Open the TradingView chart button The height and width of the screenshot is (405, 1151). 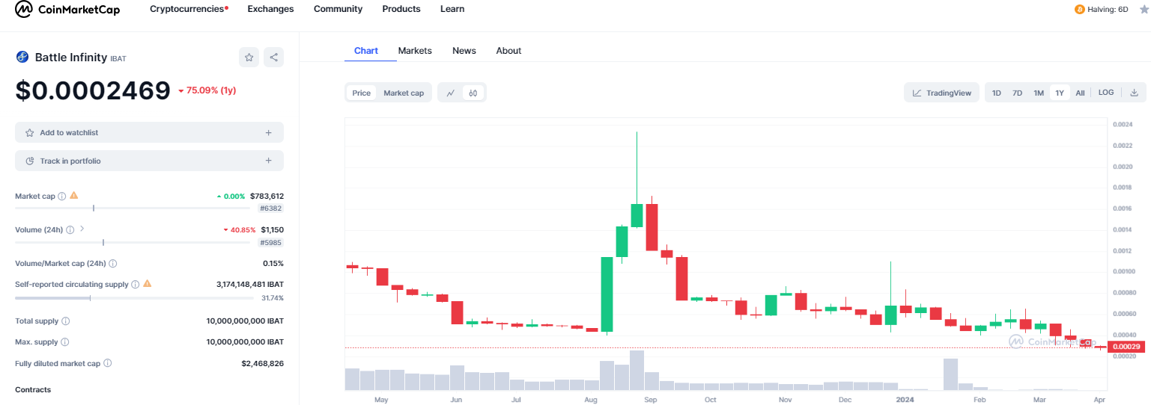[942, 93]
